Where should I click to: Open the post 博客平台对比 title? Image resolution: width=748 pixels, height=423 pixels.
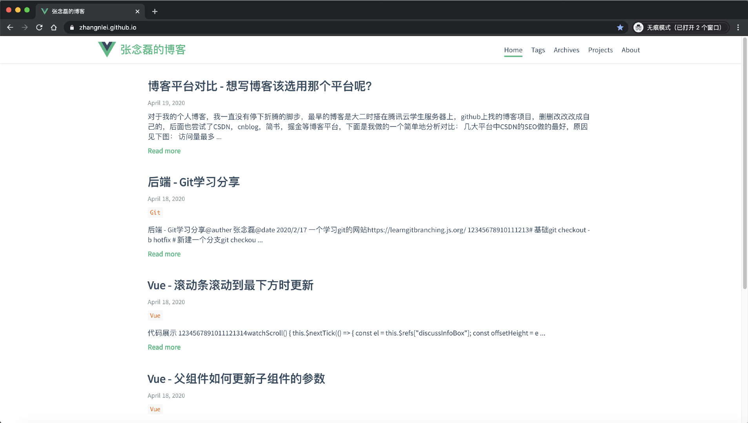(x=260, y=86)
